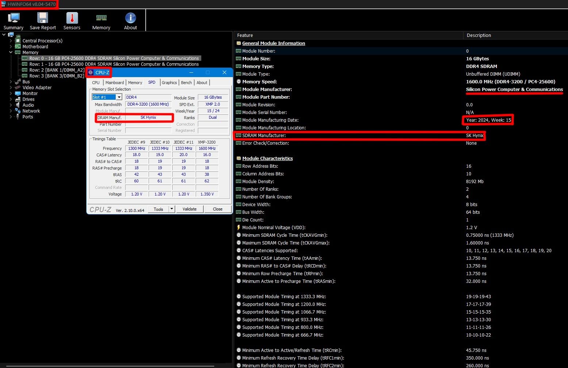Collapse the Memory tree node
Viewport: 568px width, 368px height.
11,53
